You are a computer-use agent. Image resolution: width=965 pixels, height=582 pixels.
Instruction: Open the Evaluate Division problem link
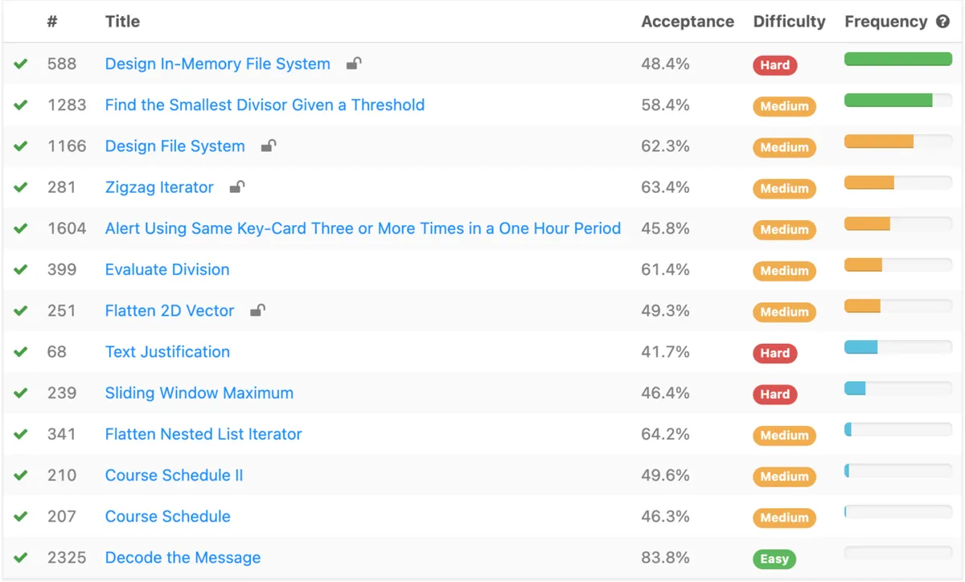167,269
